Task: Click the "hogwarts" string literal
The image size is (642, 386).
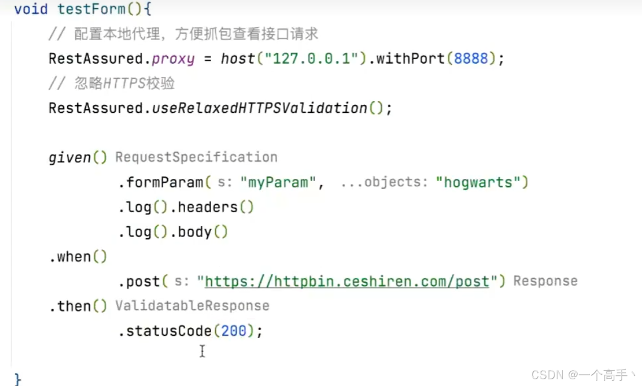Action: click(478, 182)
